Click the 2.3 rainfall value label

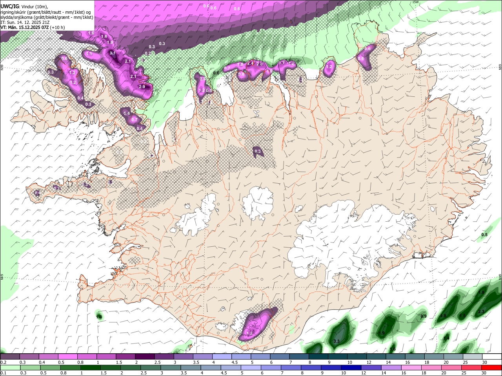click(x=482, y=311)
